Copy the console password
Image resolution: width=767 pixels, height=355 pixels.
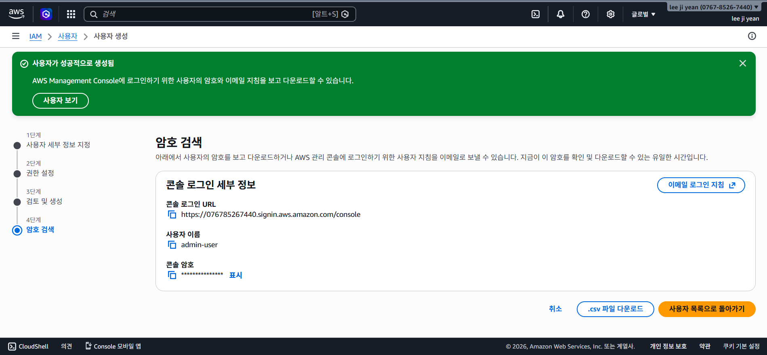(172, 275)
